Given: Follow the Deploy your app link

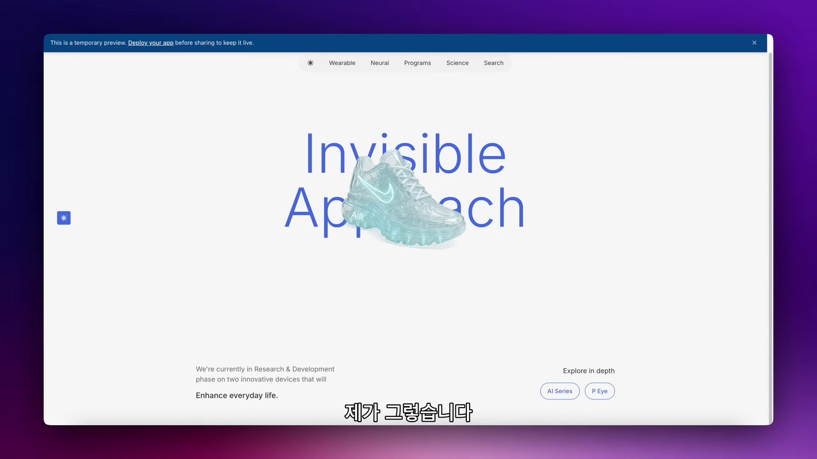Looking at the screenshot, I should click(150, 43).
